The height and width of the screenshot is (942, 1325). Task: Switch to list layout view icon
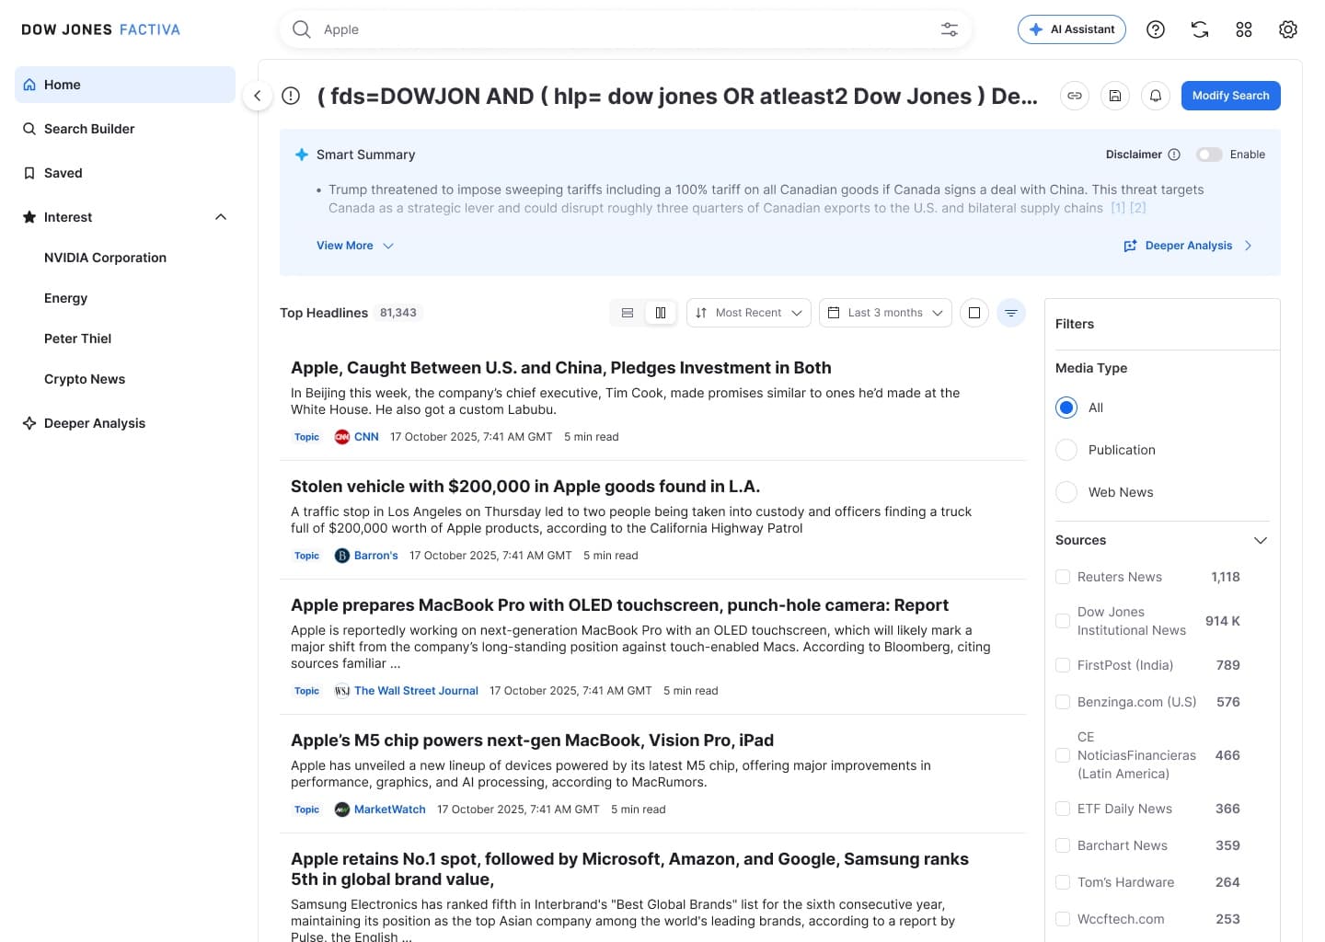click(628, 313)
